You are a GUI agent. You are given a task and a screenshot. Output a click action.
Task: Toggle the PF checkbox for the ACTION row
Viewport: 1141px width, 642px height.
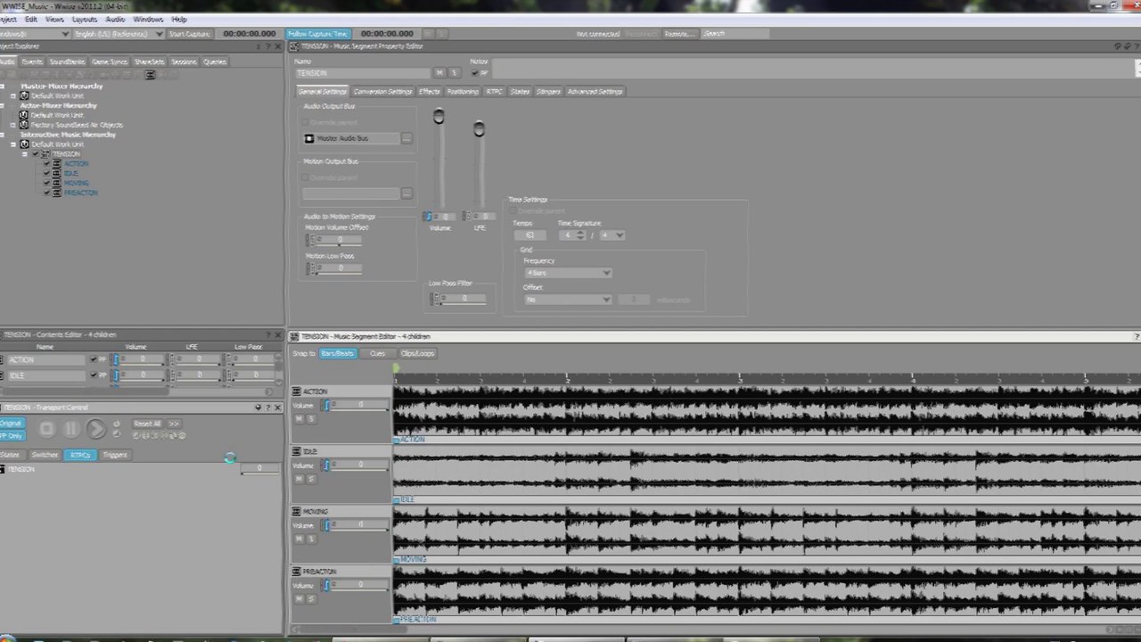94,360
